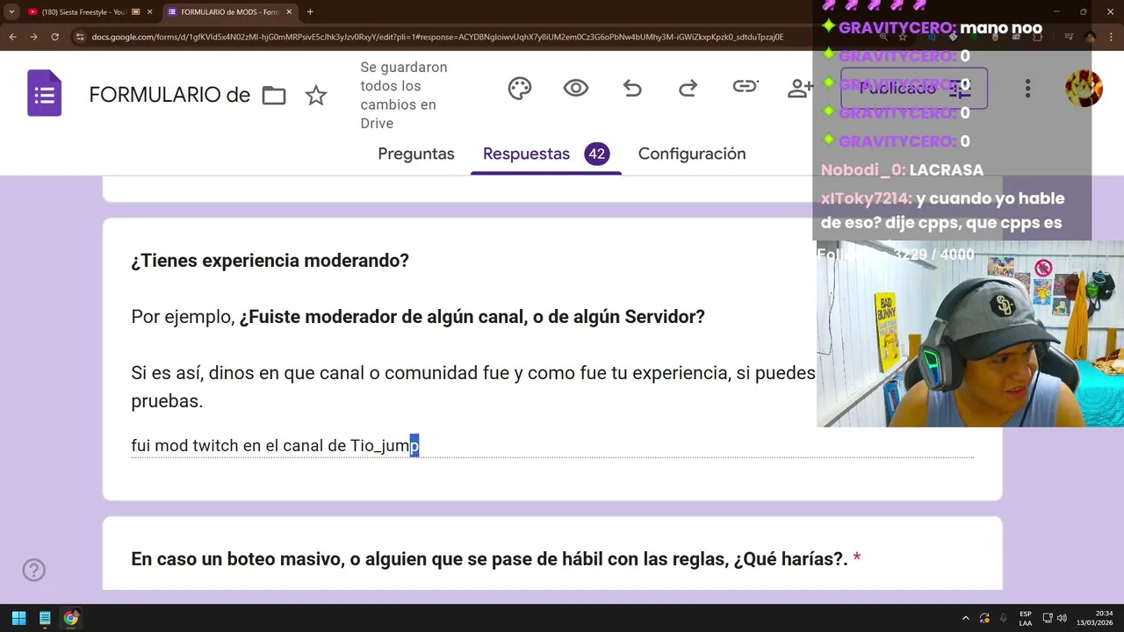This screenshot has height=632, width=1124.
Task: Bookmark this page with the star
Action: click(x=902, y=37)
